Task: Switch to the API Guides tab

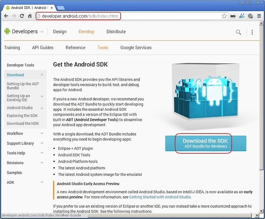Action: (43, 47)
